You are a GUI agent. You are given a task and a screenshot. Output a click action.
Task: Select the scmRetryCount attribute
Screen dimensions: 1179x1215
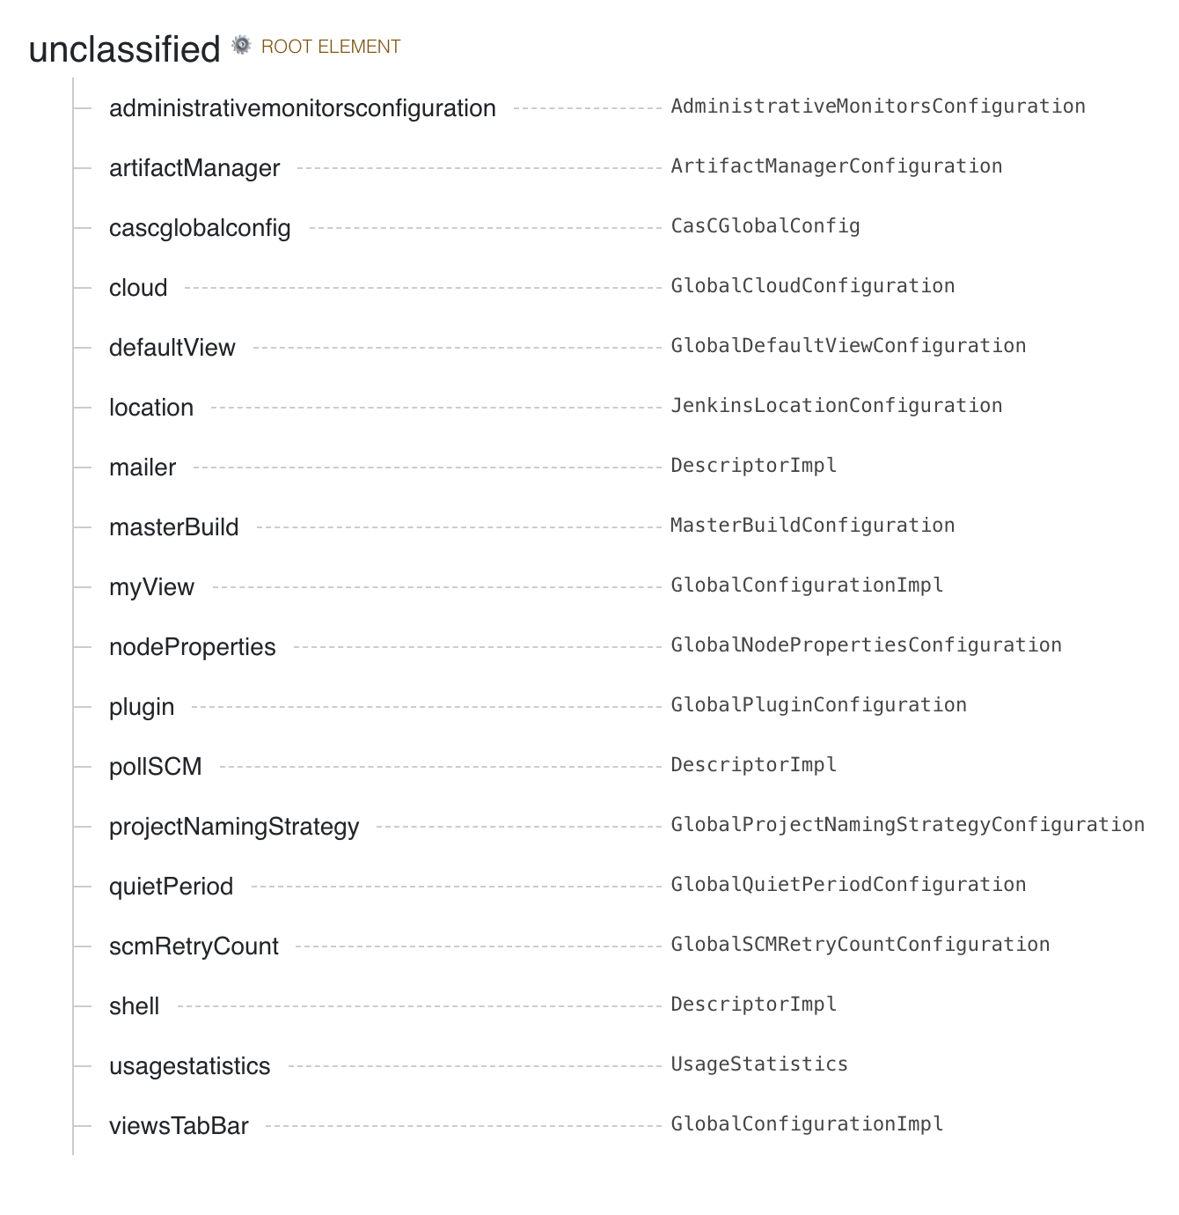(x=194, y=946)
